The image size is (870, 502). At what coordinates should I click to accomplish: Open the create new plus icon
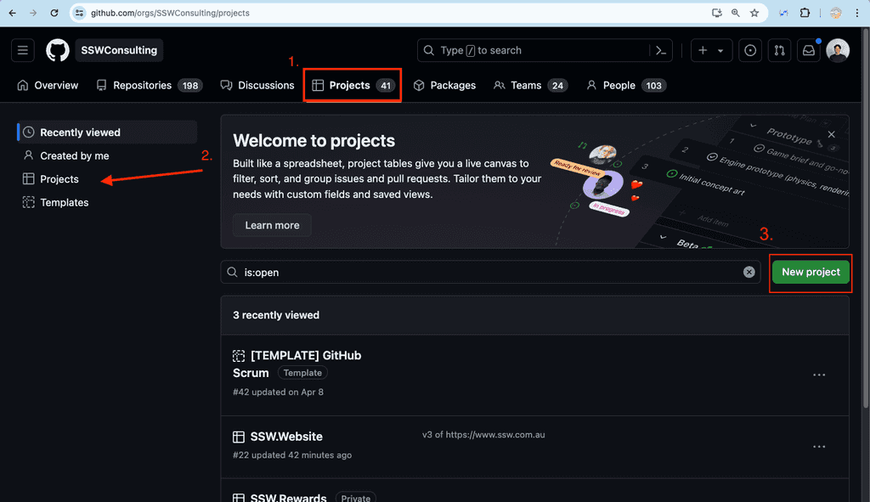(703, 50)
